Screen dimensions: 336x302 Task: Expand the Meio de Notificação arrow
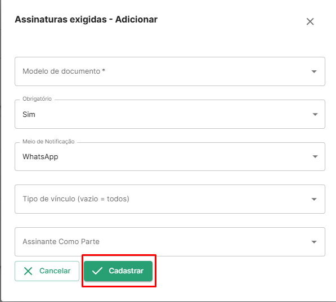[x=315, y=156]
